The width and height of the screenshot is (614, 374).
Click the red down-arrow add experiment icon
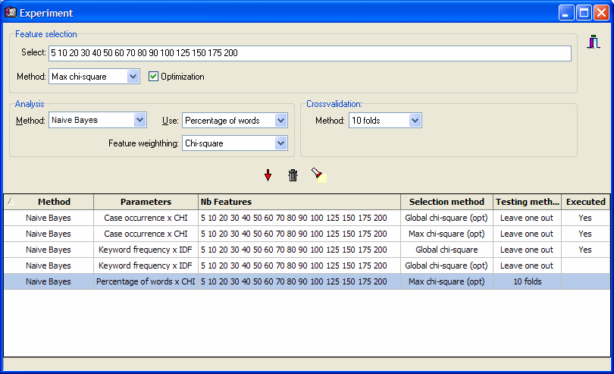[268, 175]
